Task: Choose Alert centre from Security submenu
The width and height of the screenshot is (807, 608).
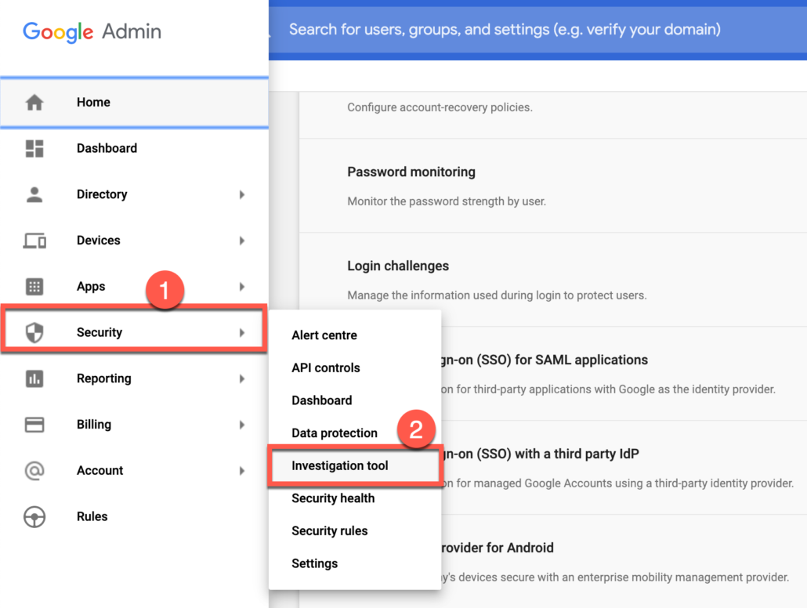Action: [324, 335]
